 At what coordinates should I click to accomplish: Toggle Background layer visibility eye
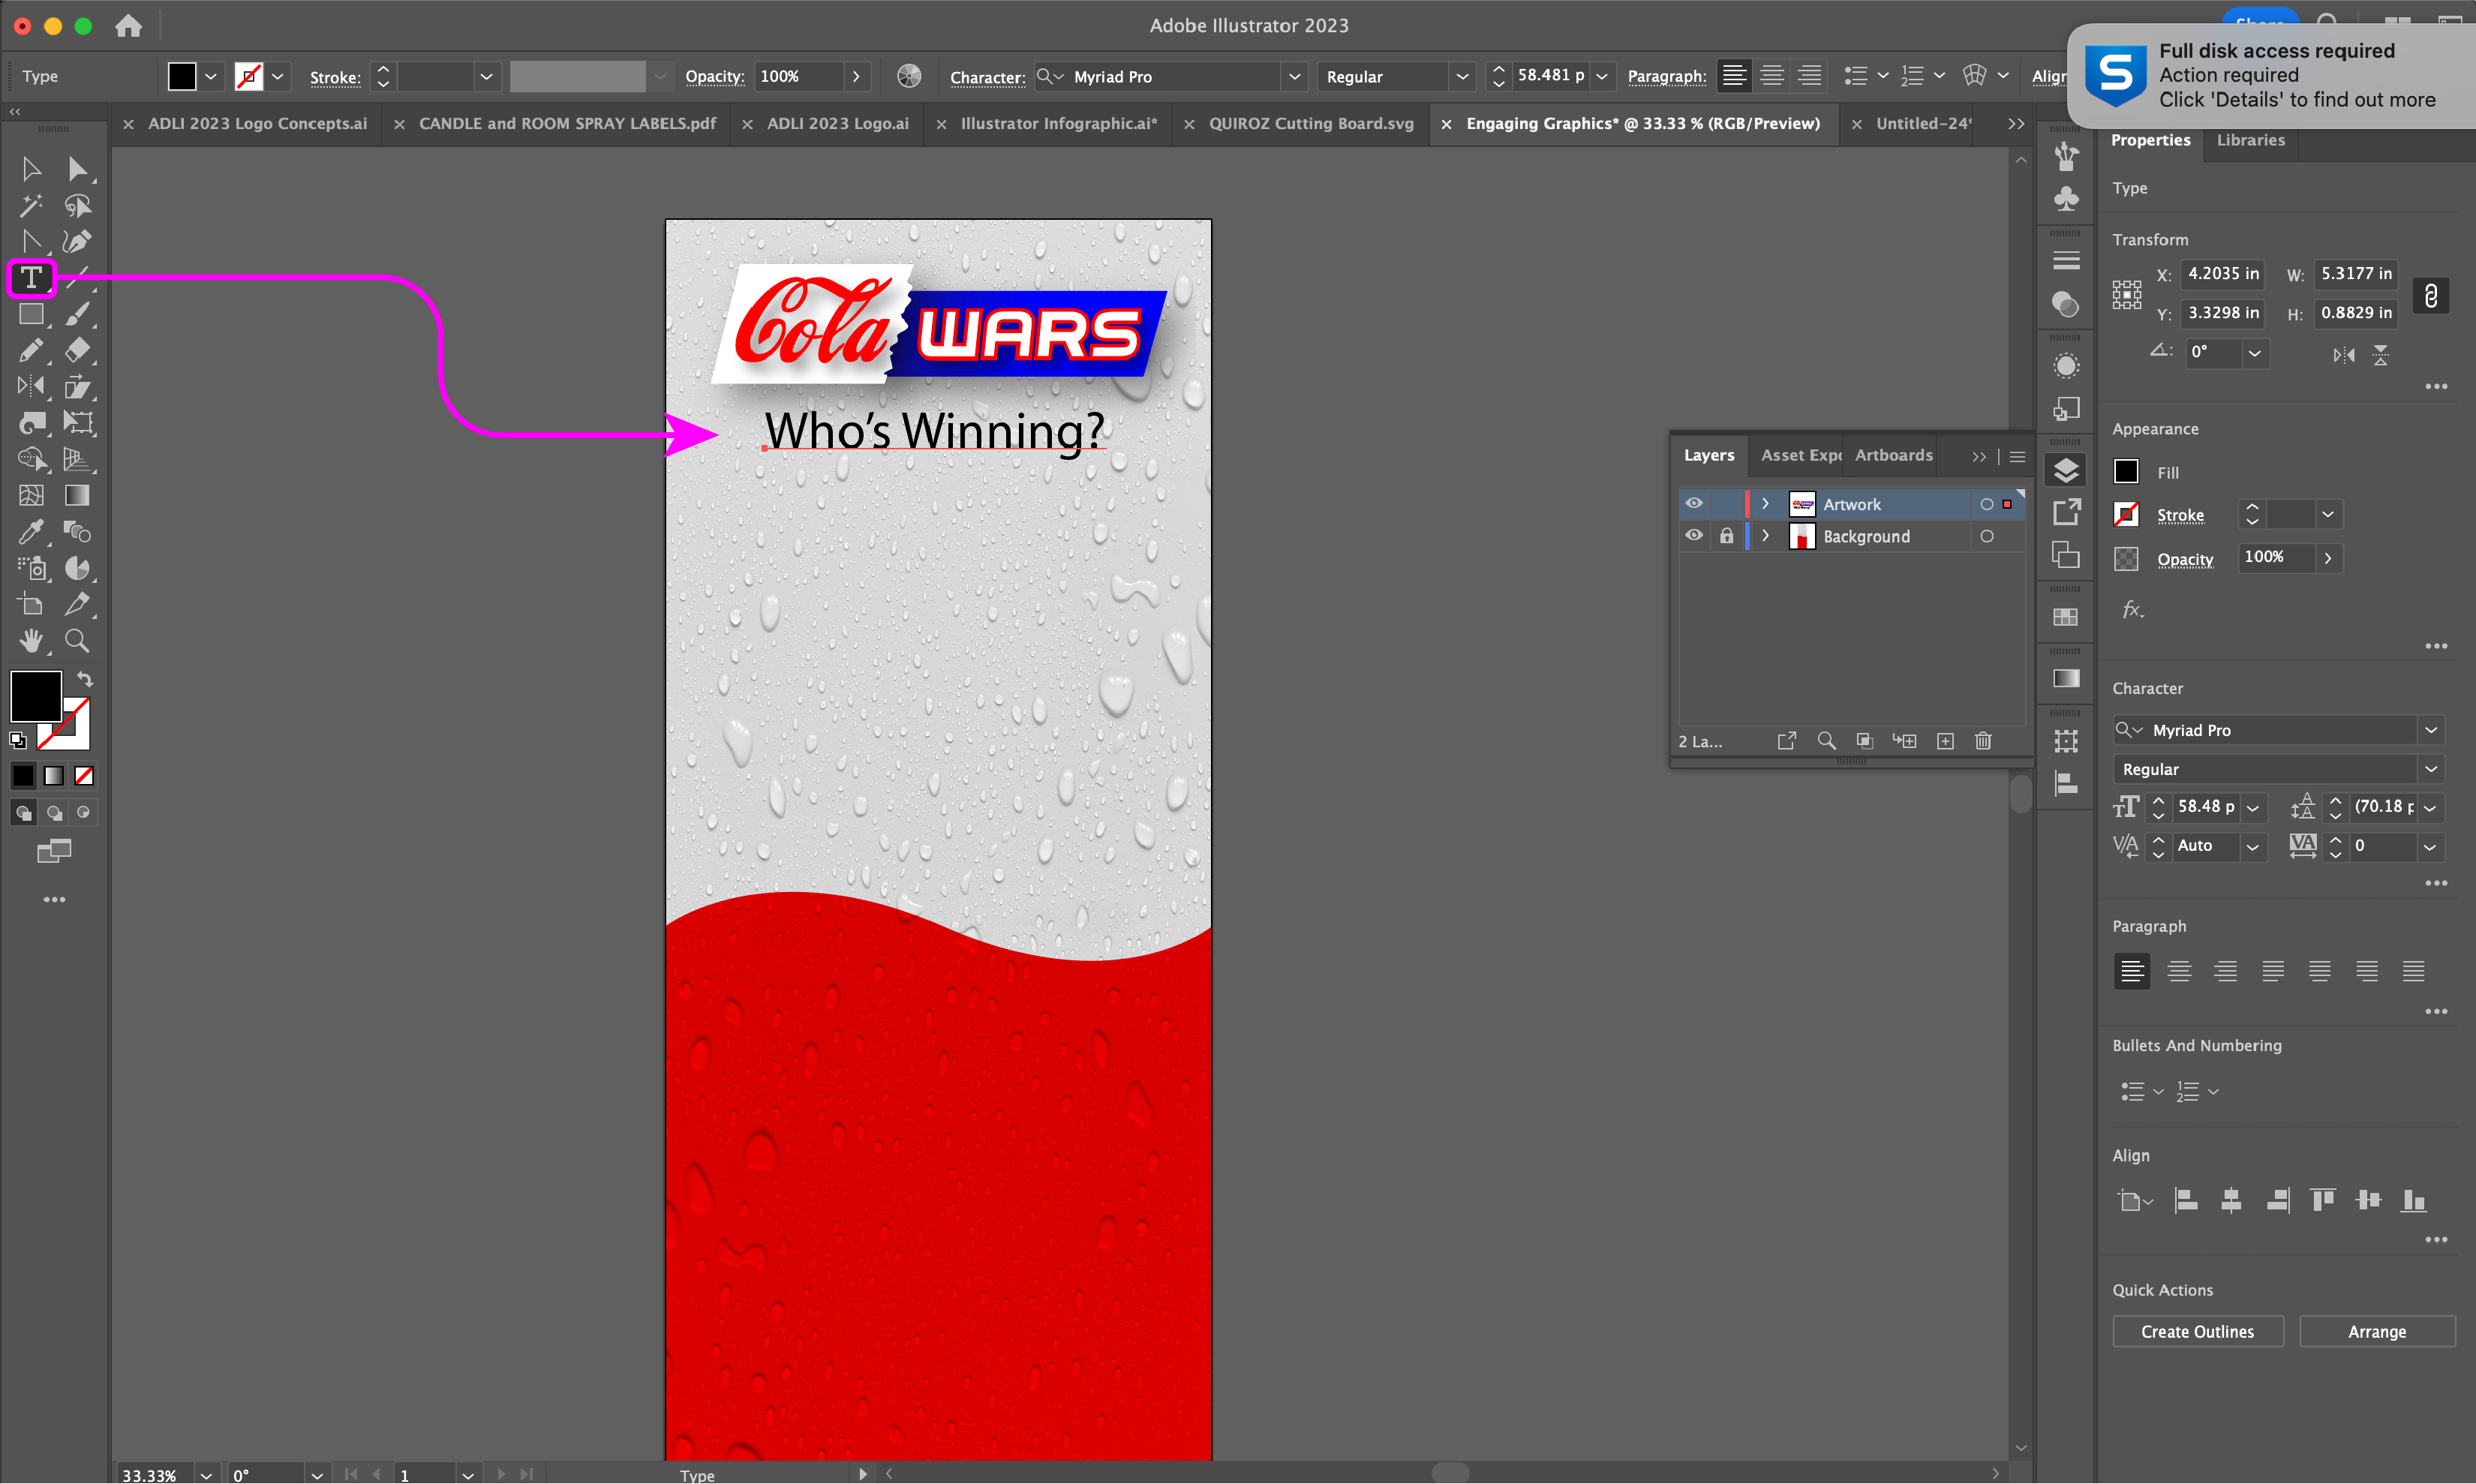click(x=1694, y=536)
